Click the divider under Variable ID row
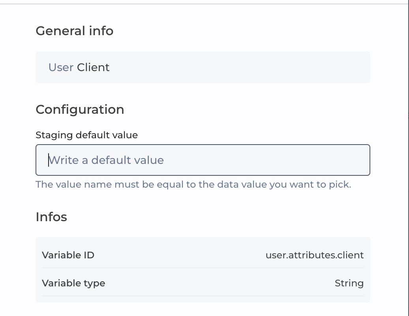 pos(203,268)
